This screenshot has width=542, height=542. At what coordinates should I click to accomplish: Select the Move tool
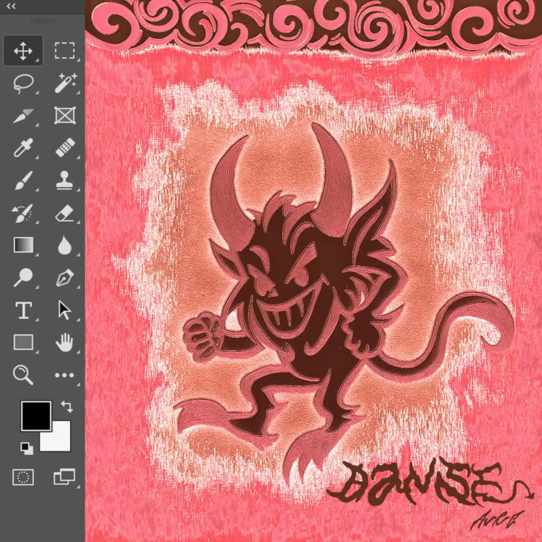[23, 51]
